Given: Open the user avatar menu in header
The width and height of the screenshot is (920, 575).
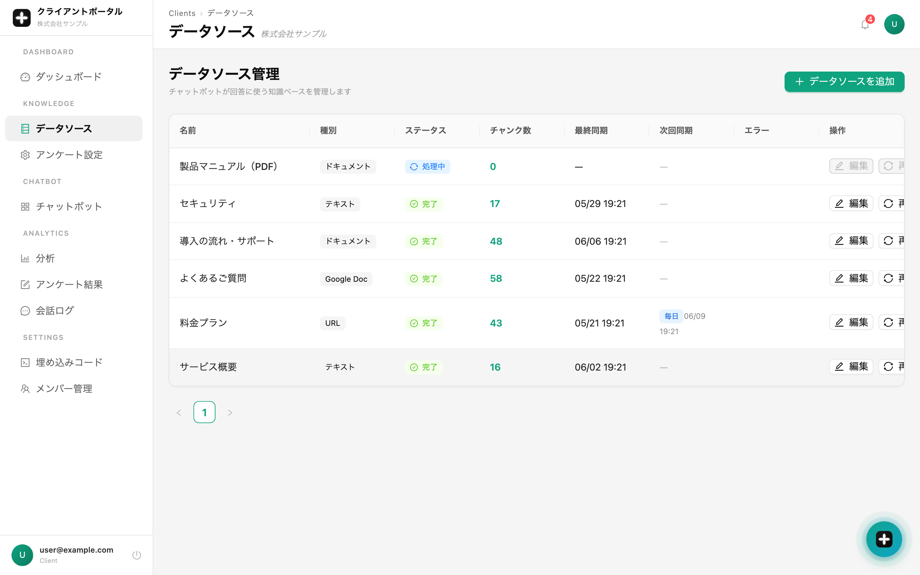Looking at the screenshot, I should 894,24.
